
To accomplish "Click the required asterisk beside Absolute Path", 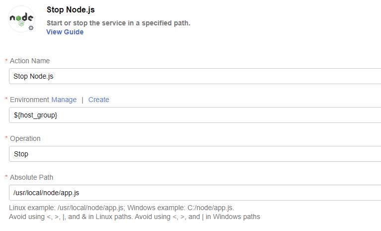I will pos(6,178).
